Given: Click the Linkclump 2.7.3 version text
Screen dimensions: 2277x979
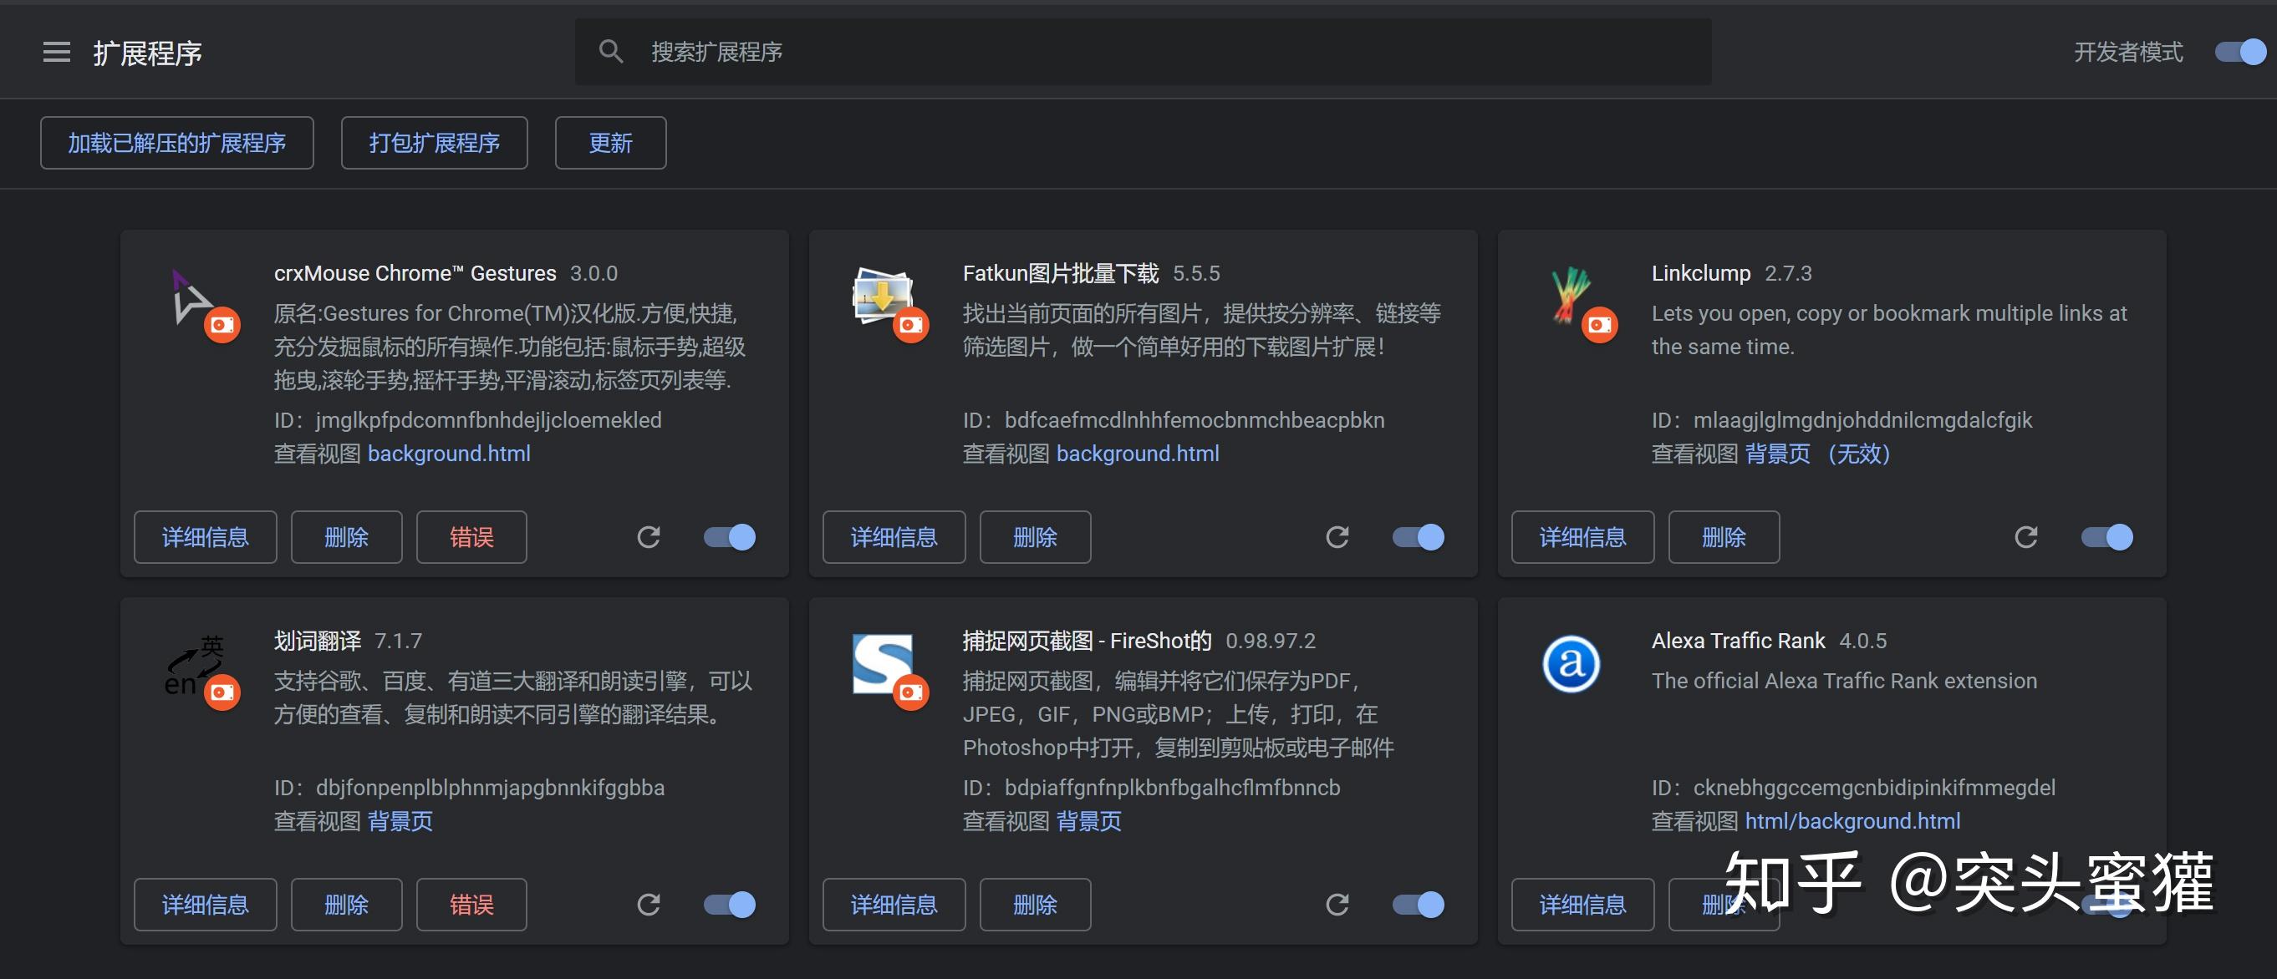Looking at the screenshot, I should pyautogui.click(x=1788, y=274).
